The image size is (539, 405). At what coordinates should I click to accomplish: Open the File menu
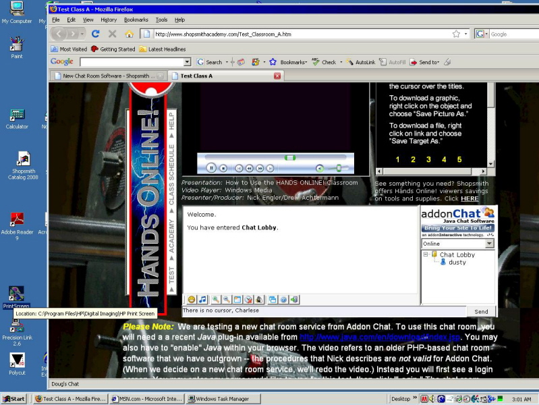pos(56,20)
